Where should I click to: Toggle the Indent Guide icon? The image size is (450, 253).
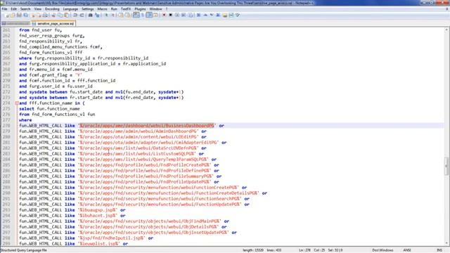click(x=149, y=15)
